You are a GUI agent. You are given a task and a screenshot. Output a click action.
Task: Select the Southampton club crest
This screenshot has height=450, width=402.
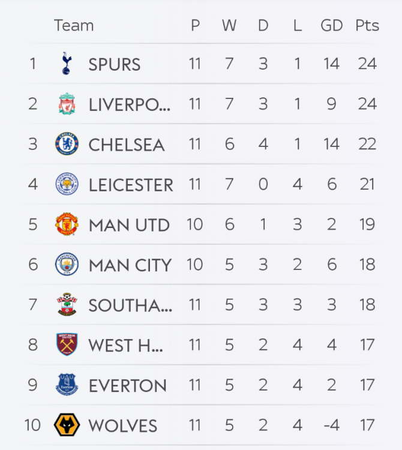coord(67,305)
